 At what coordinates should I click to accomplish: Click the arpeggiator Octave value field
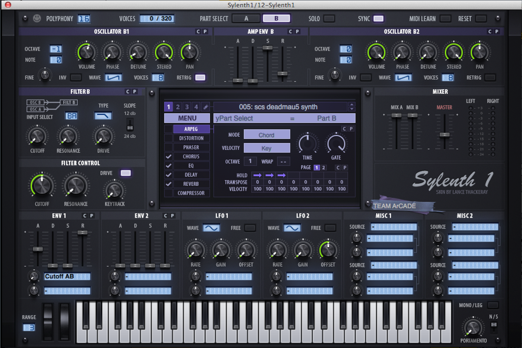coord(250,161)
